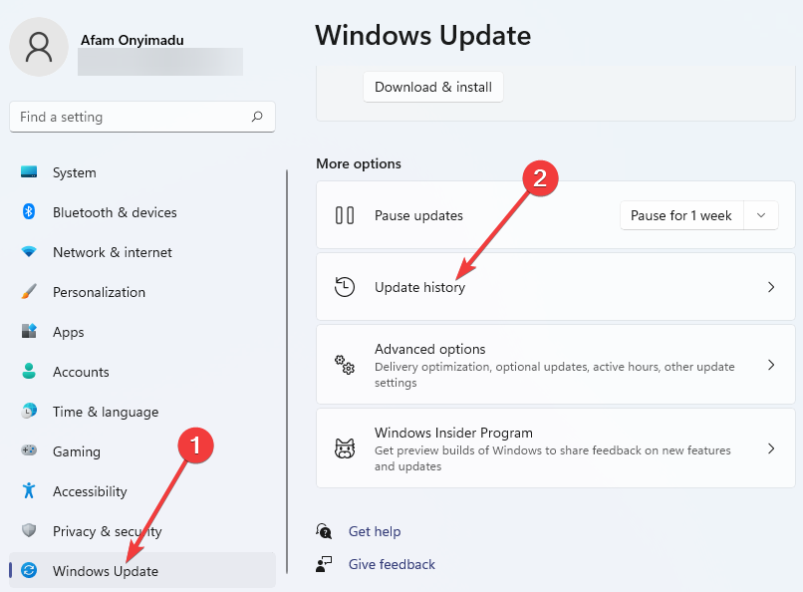Select Apps in the sidebar
The image size is (803, 592).
coord(142,332)
